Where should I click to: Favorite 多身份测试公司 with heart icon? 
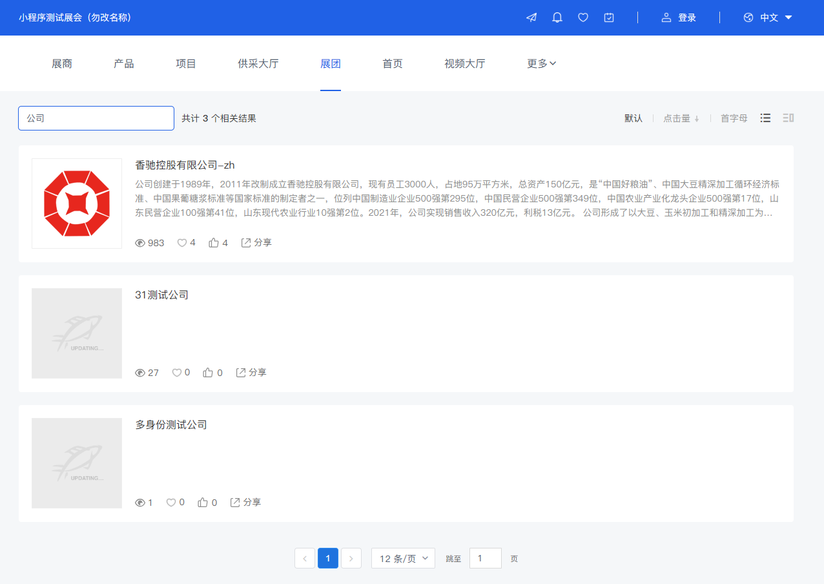pyautogui.click(x=171, y=503)
